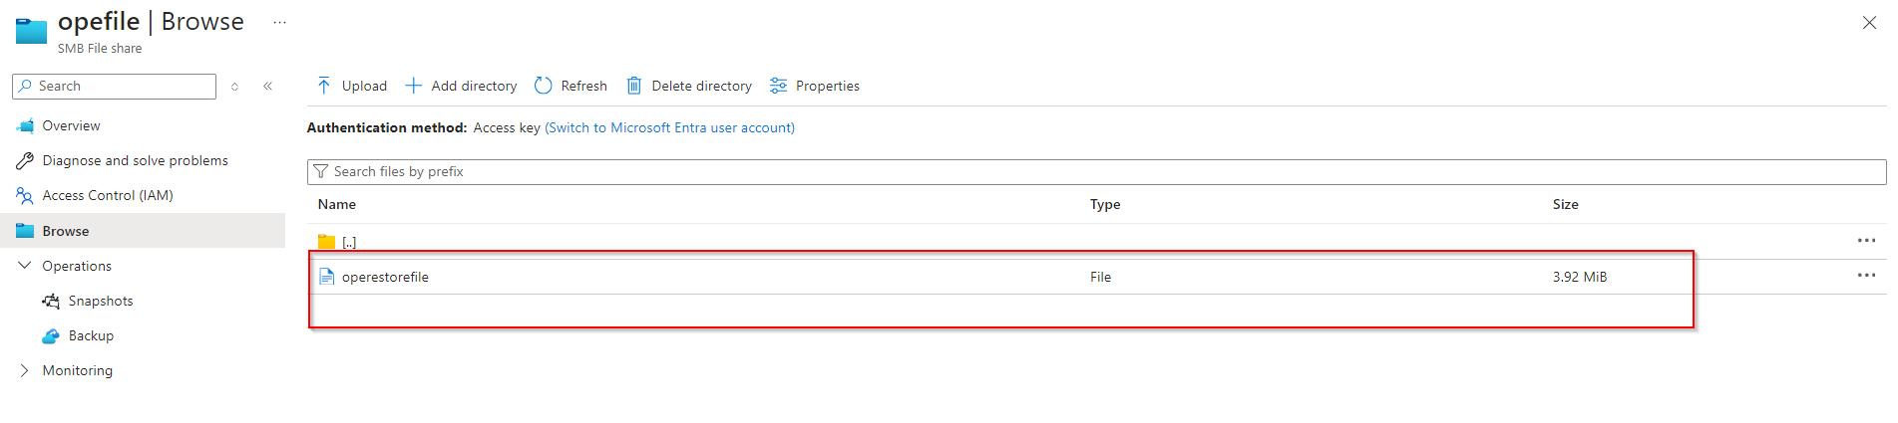Image resolution: width=1898 pixels, height=423 pixels.
Task: Focus the Search files by prefix field
Action: [1097, 171]
